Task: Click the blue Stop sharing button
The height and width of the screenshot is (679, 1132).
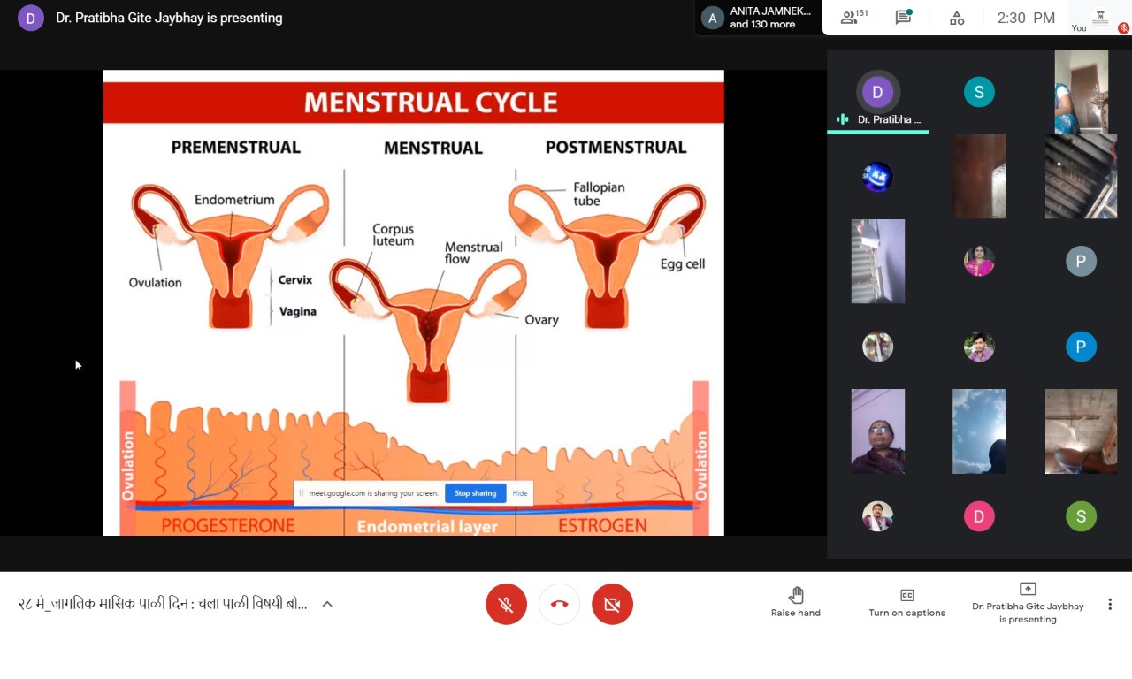Action: (x=475, y=493)
